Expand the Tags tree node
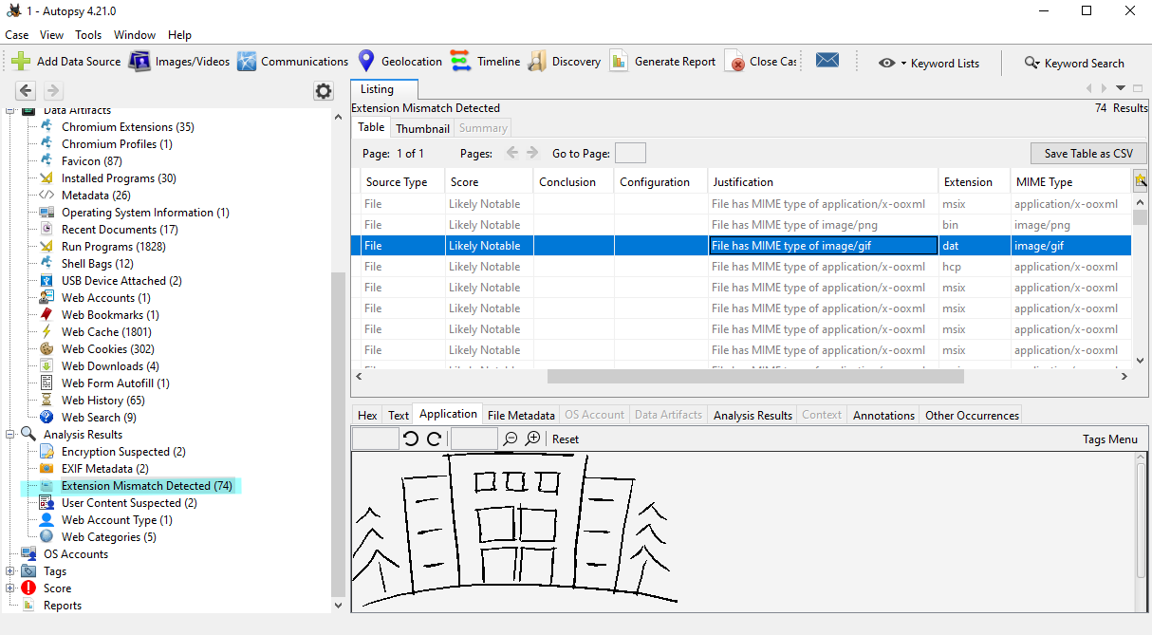This screenshot has width=1152, height=635. click(11, 571)
